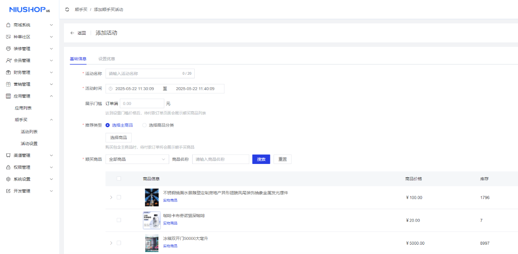Open 活动列表 in the sidebar
The width and height of the screenshot is (518, 254).
point(29,132)
